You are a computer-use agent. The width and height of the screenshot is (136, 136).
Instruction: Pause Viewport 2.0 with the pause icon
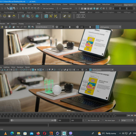[x=104, y=8]
